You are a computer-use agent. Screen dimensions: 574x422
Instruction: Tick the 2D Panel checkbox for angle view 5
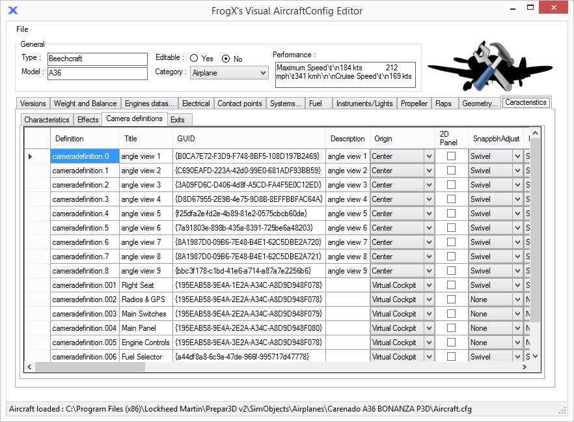[x=452, y=213]
